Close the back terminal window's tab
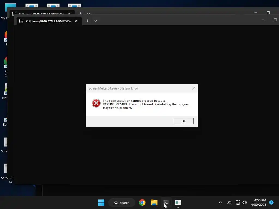This screenshot has width=279, height=209. (x=69, y=14)
